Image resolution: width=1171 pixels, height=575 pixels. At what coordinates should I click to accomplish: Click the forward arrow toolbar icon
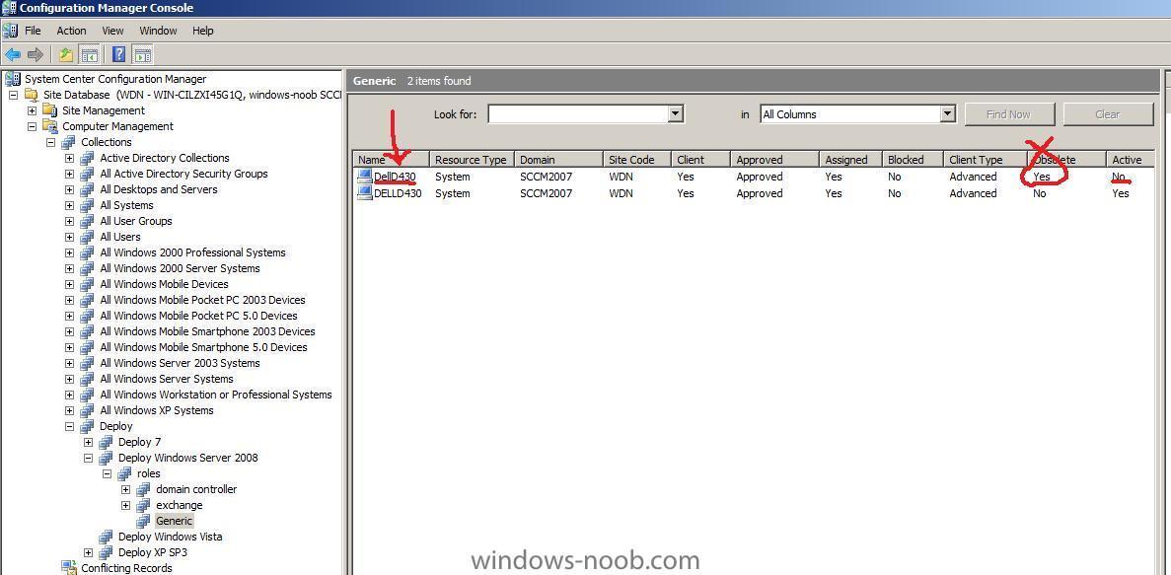(x=36, y=54)
